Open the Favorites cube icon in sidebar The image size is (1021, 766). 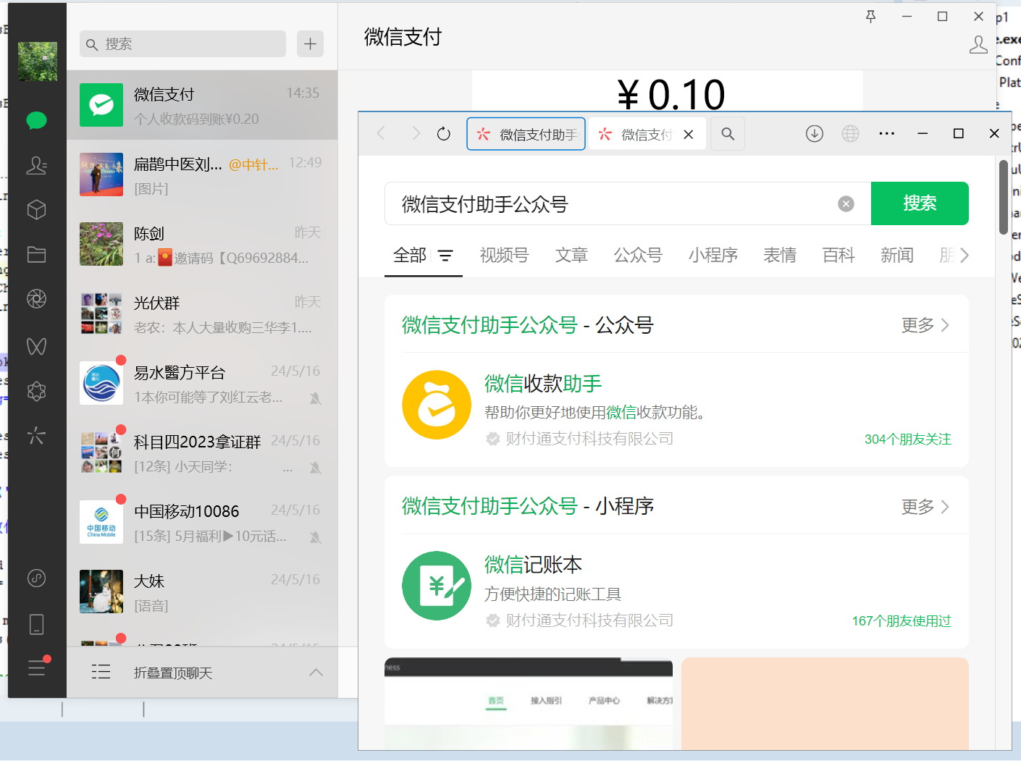pos(36,210)
